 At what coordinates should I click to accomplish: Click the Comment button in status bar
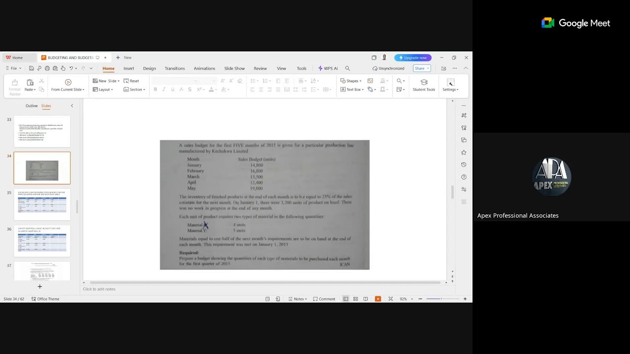324,299
